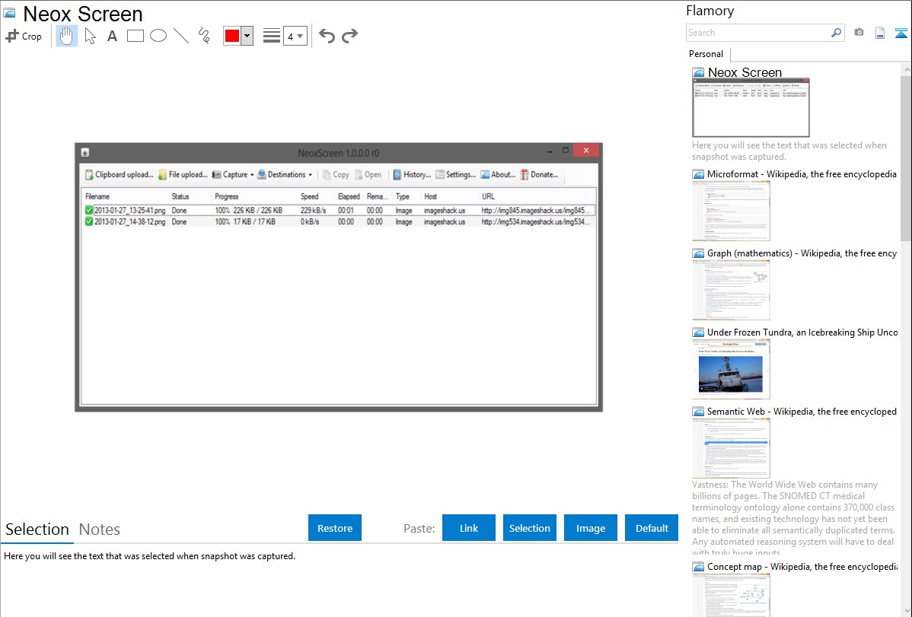Select the Crop tool
The height and width of the screenshot is (617, 912).
click(24, 36)
